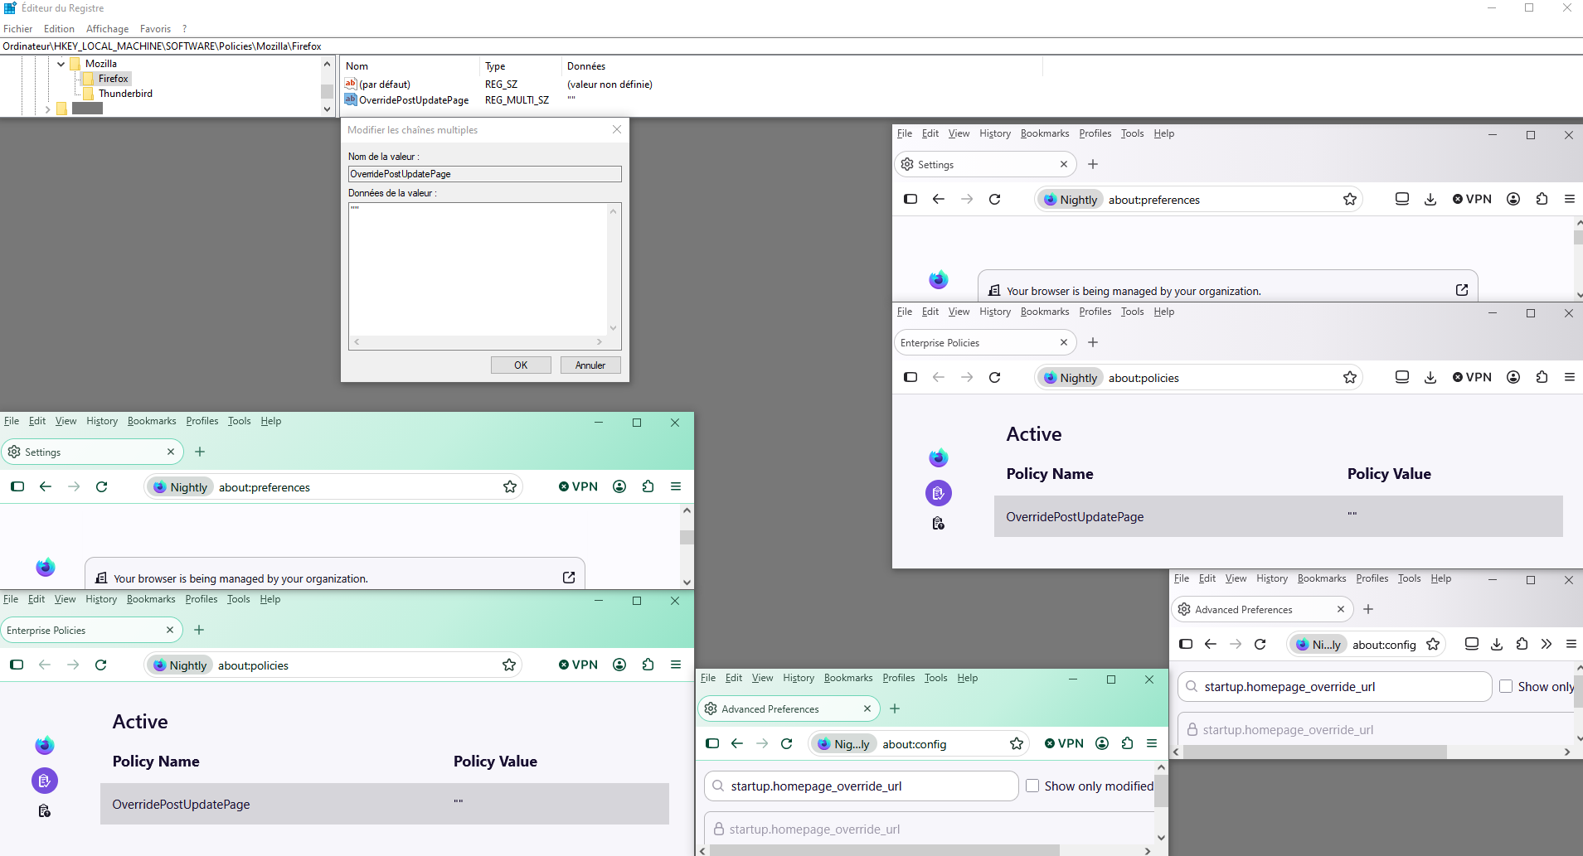Open the VPN panel in the green Settings window

click(x=578, y=486)
